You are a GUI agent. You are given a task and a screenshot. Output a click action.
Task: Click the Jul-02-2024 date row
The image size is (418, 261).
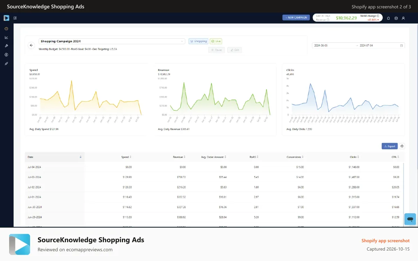pos(34,187)
